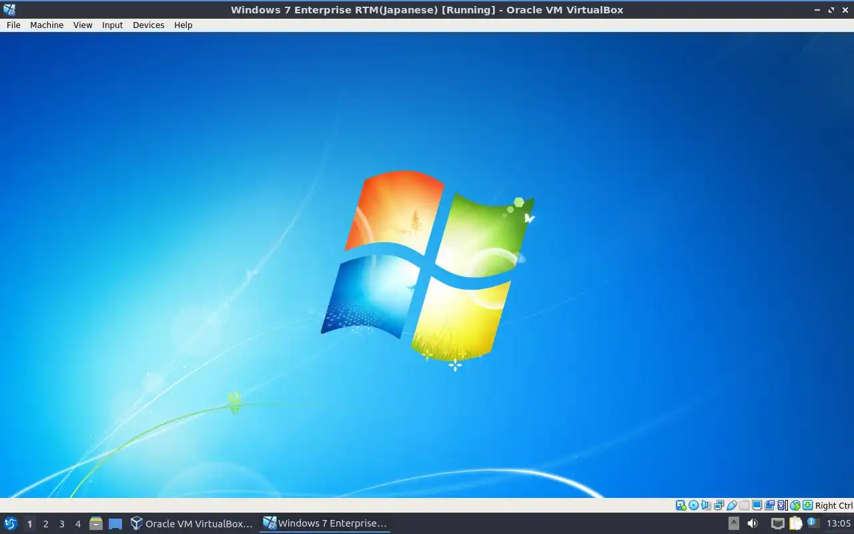Click the 13:05 panel clock
Screen dimensions: 854x534
(839, 523)
